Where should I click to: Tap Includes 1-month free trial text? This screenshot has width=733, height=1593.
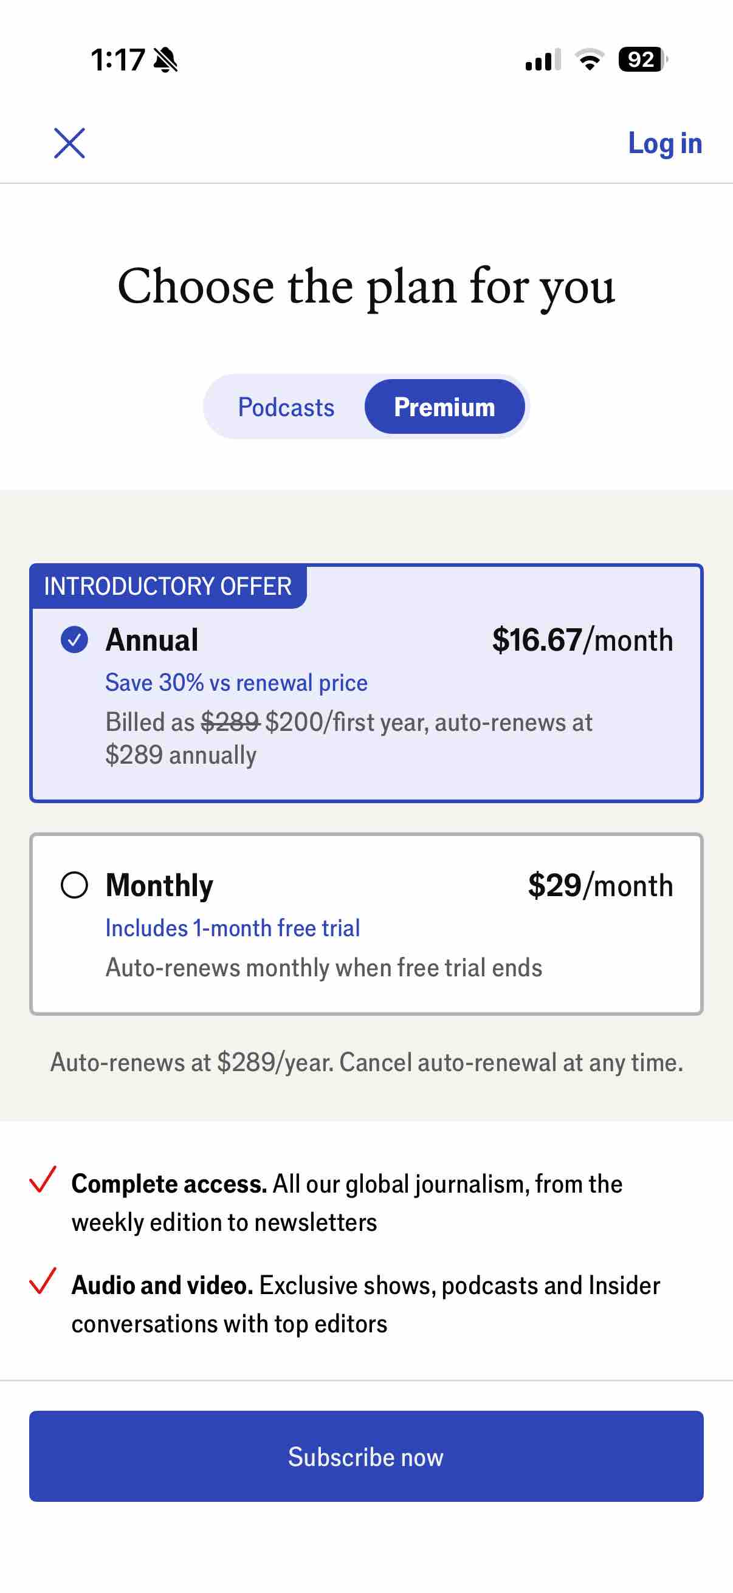coord(233,928)
